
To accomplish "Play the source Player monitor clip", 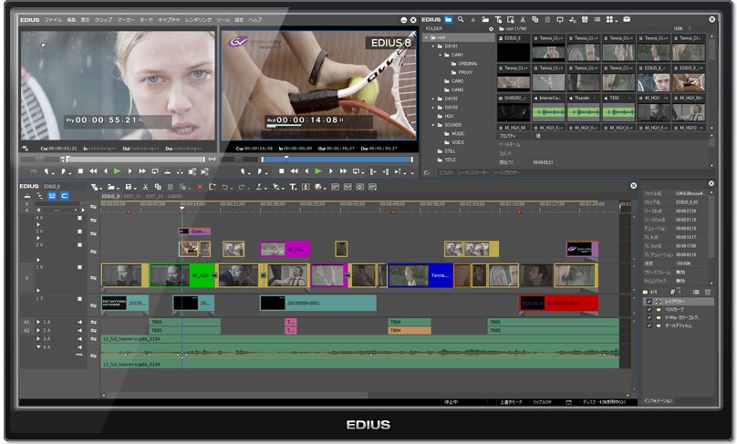I will click(x=117, y=171).
